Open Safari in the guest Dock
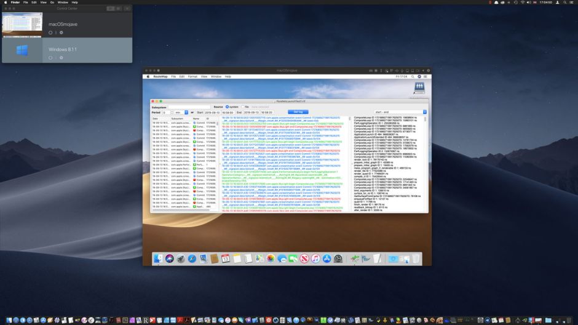Image resolution: width=578 pixels, height=325 pixels. point(192,259)
